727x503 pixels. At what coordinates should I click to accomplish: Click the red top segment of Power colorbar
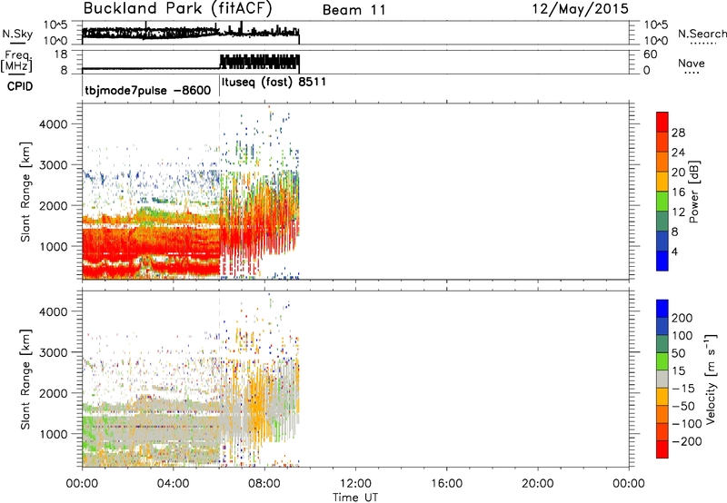662,122
